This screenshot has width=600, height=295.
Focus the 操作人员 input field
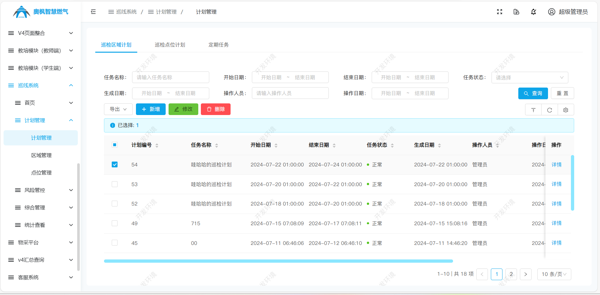coord(290,93)
